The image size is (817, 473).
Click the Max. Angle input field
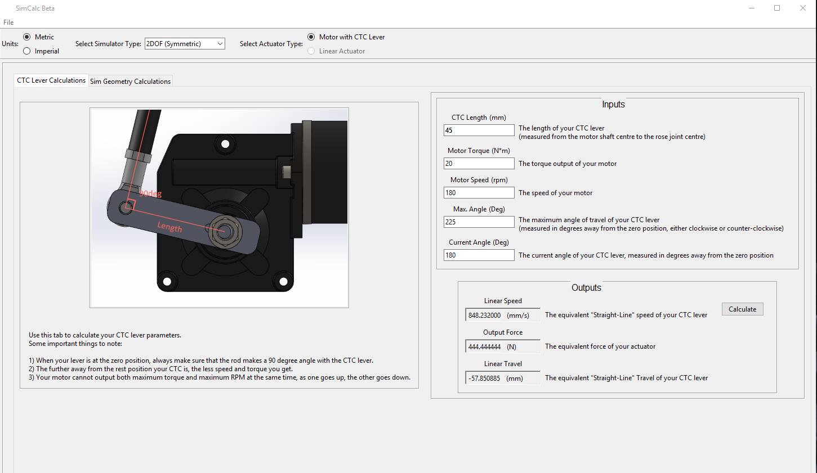point(479,222)
